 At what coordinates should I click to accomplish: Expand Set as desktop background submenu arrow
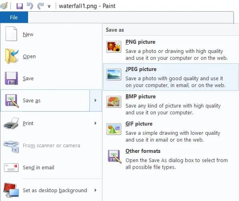pyautogui.click(x=95, y=190)
